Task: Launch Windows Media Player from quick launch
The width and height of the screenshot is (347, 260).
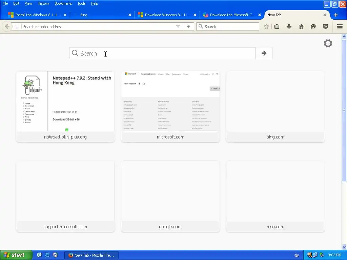Action: (55, 255)
